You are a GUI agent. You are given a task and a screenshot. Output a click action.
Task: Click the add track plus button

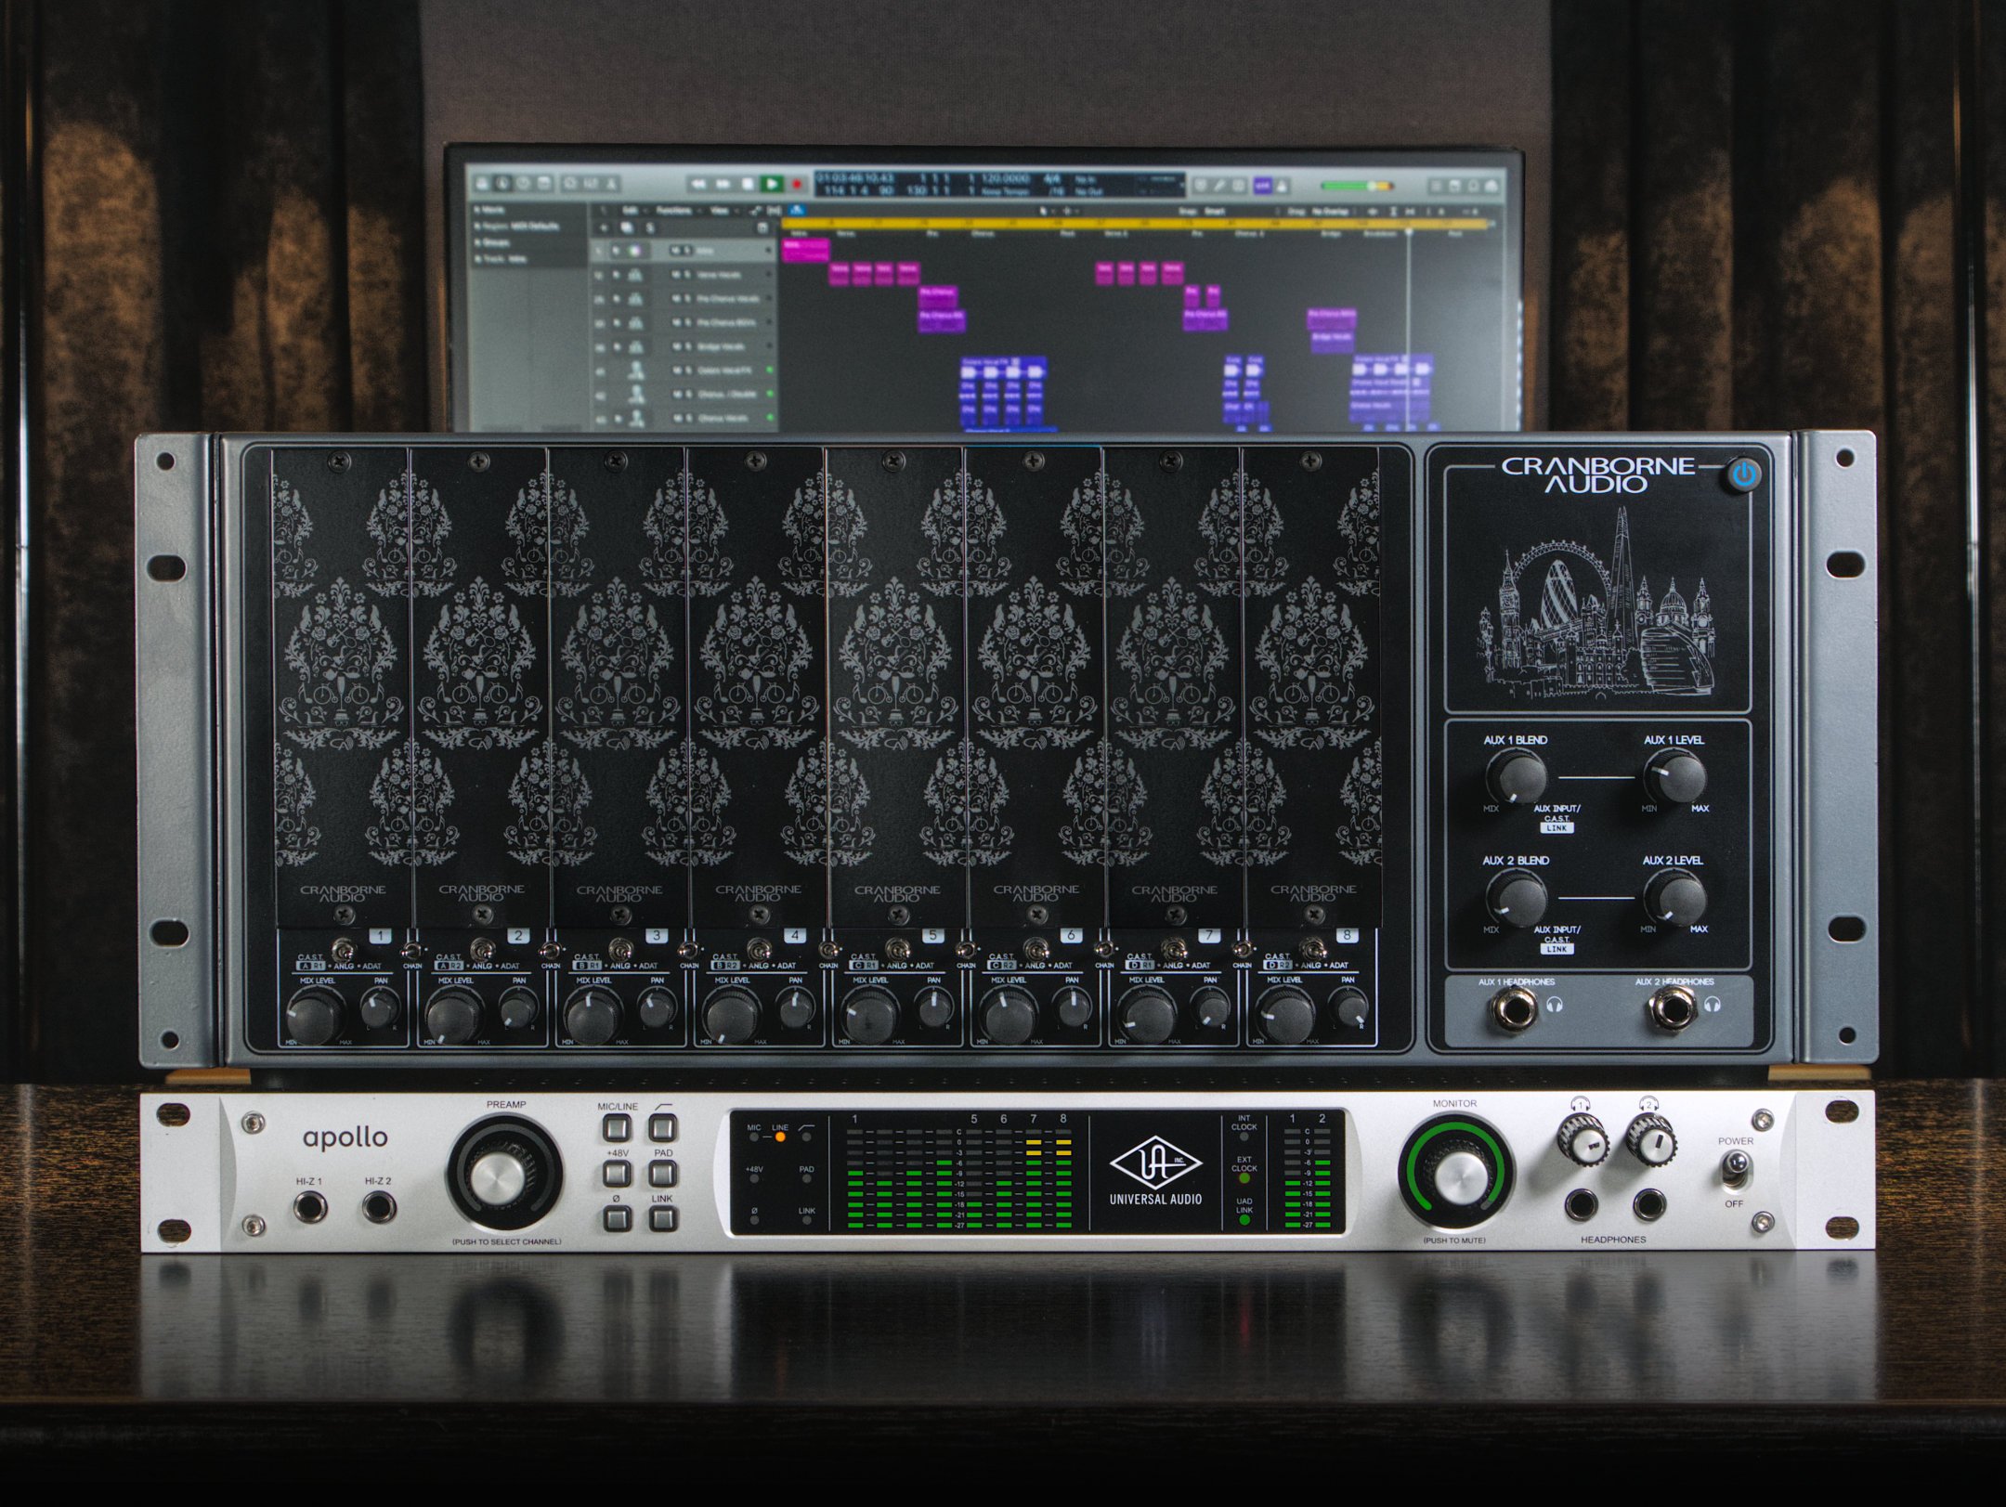click(x=604, y=227)
